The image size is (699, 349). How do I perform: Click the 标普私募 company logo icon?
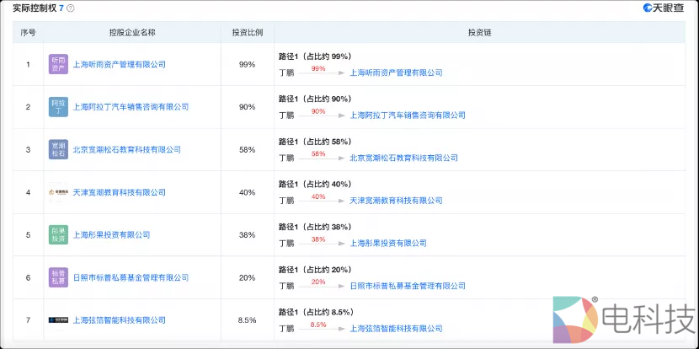(x=58, y=277)
